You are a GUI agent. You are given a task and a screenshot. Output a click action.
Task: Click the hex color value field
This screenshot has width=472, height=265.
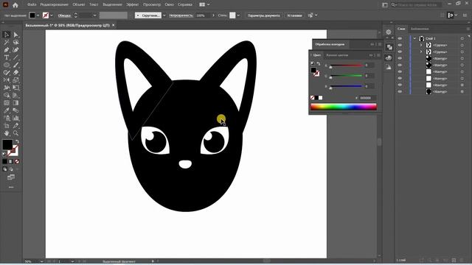click(x=367, y=98)
